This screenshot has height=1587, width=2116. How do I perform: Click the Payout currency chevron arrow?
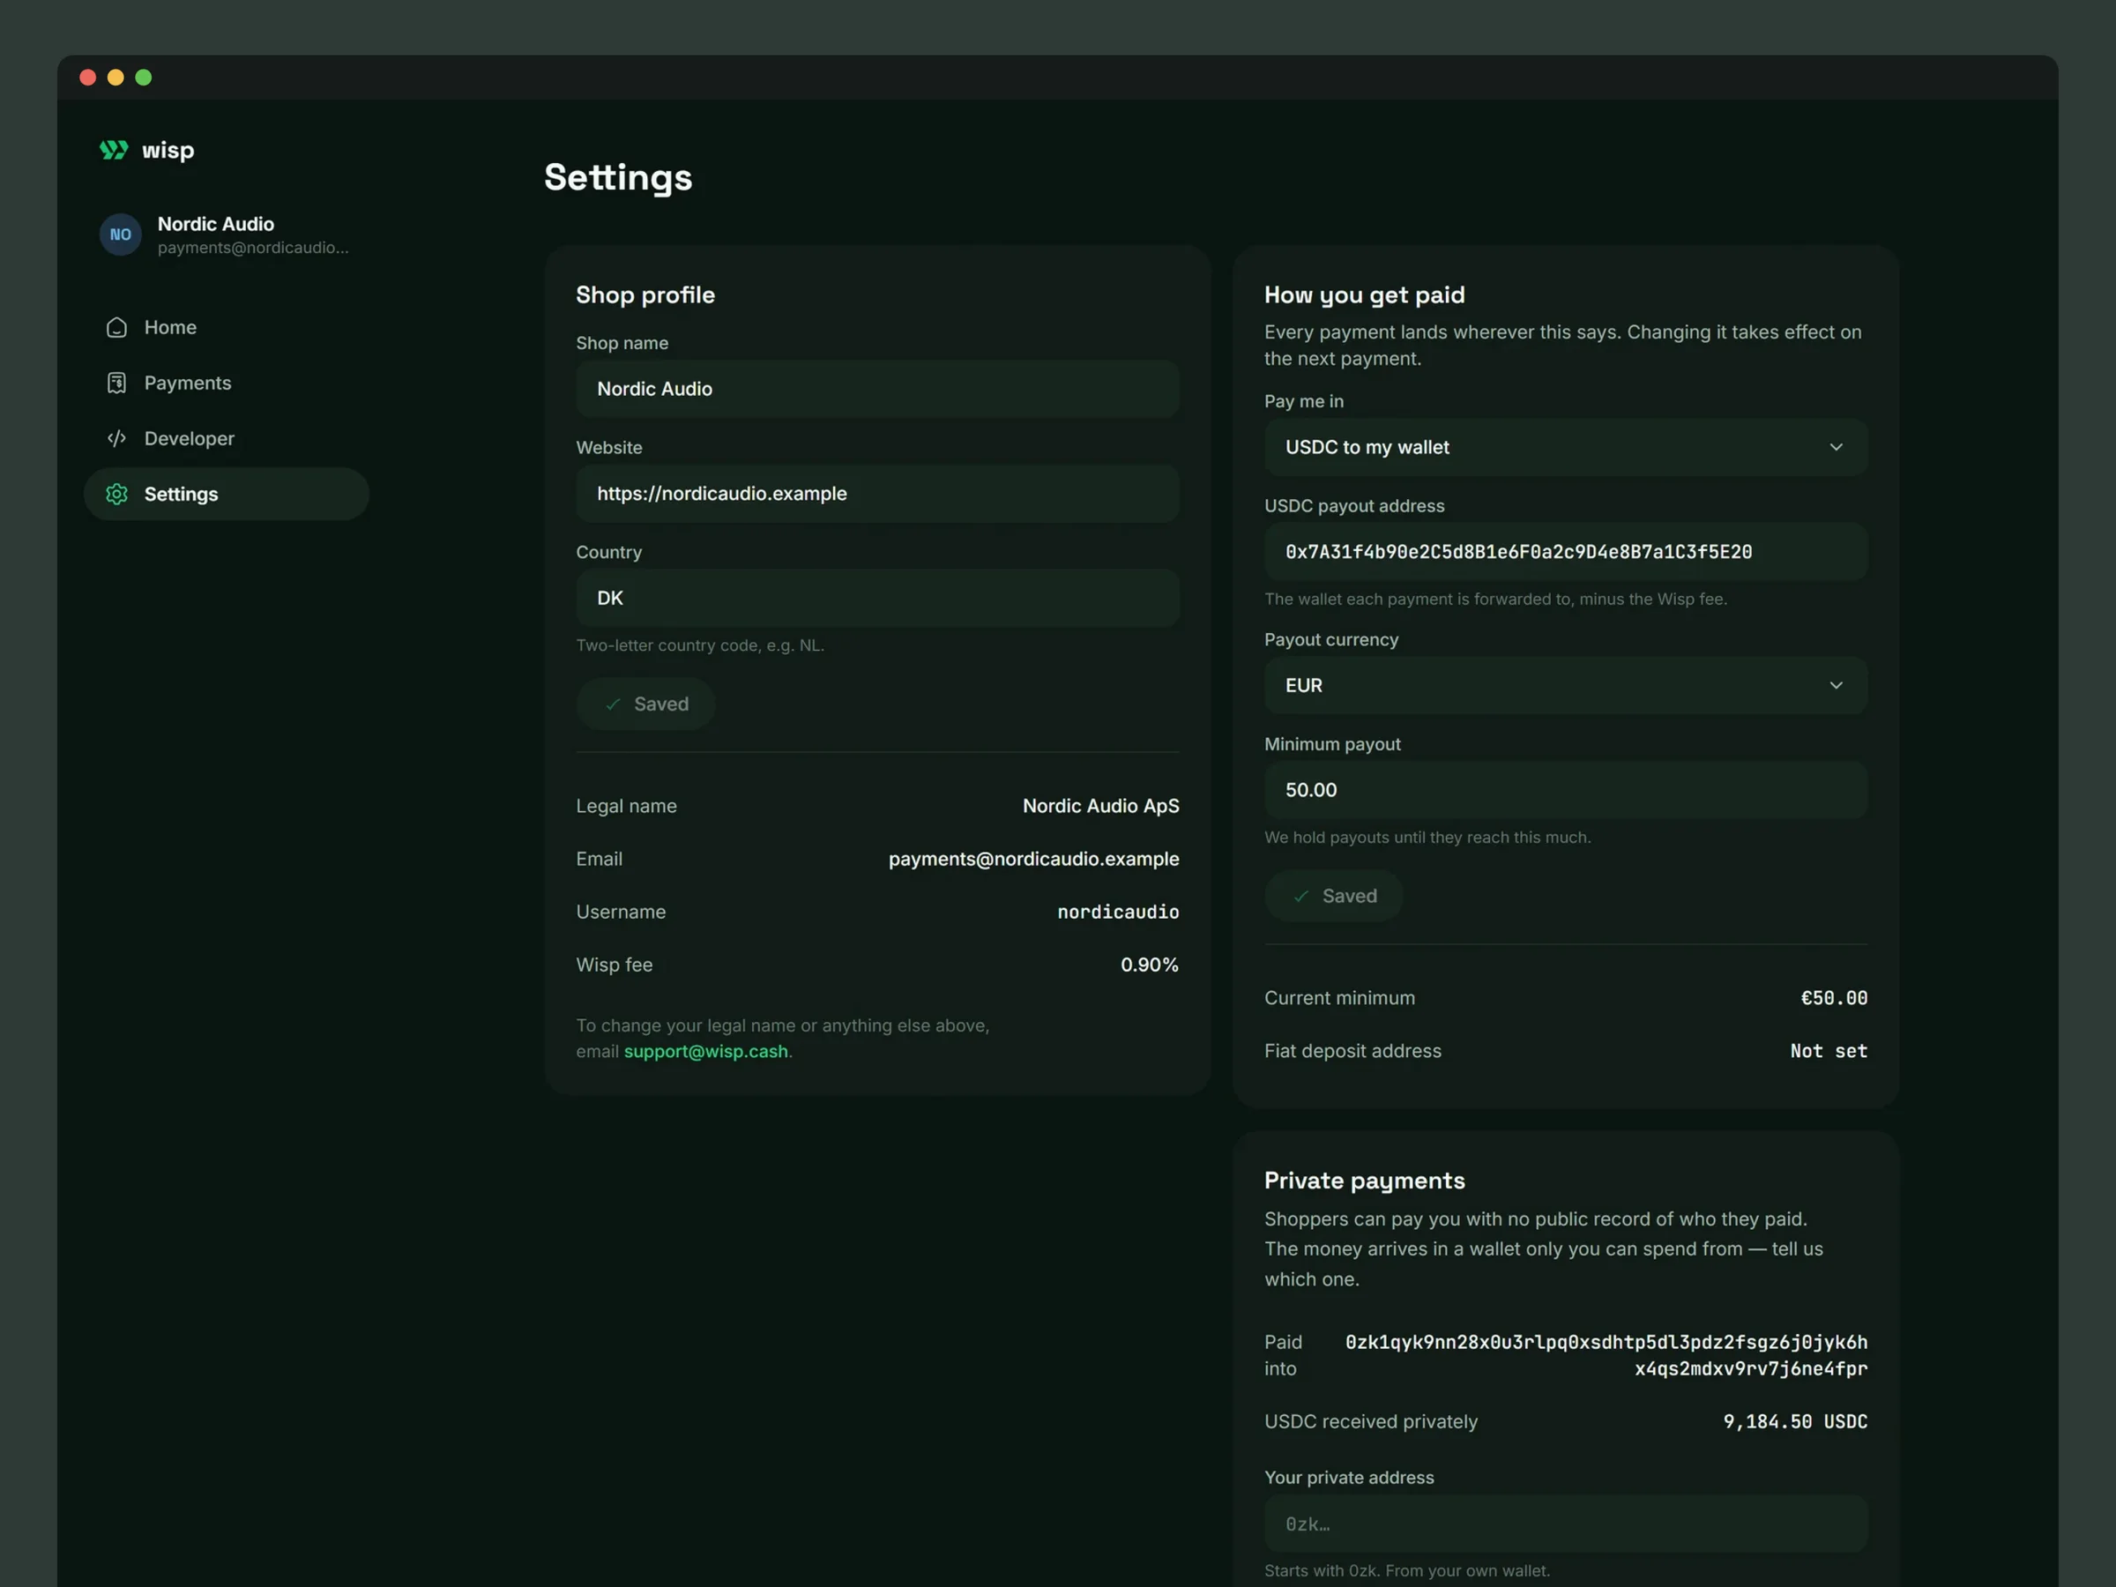(x=1836, y=685)
